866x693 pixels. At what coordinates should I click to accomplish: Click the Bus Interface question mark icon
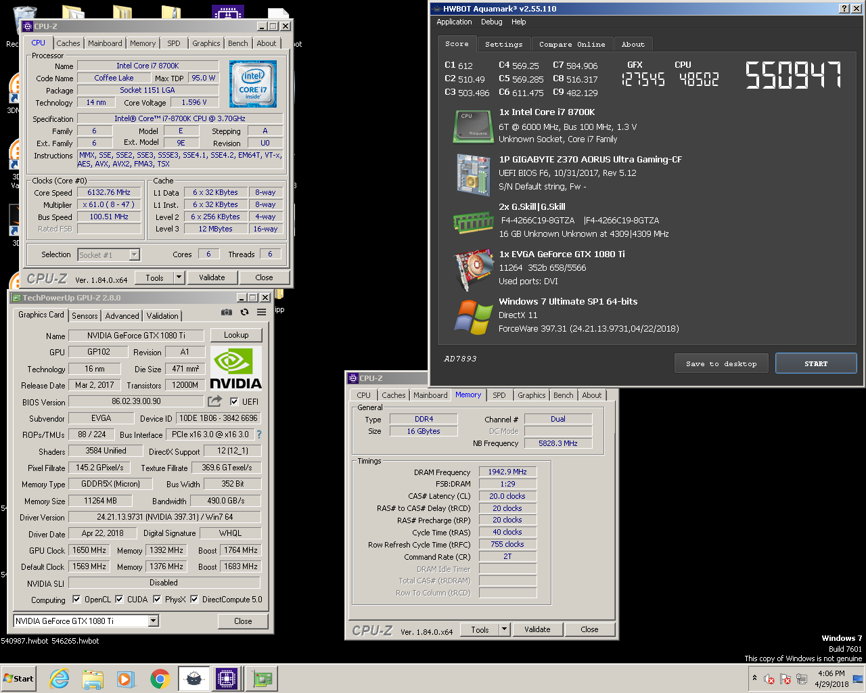click(x=258, y=434)
